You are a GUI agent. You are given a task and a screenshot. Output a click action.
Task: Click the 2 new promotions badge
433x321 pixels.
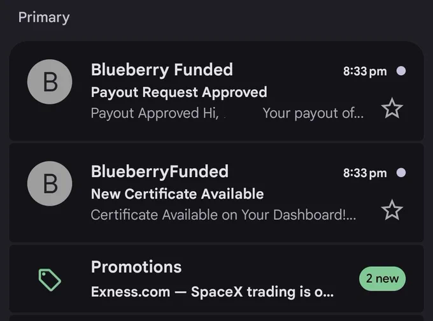(x=382, y=278)
